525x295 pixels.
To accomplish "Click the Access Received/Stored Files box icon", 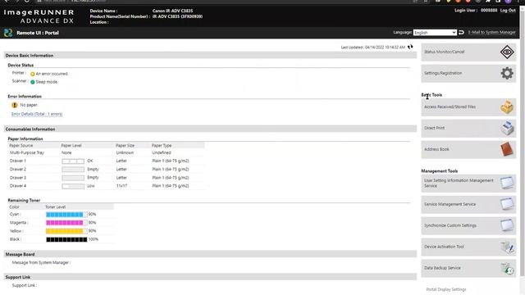I will [507, 107].
